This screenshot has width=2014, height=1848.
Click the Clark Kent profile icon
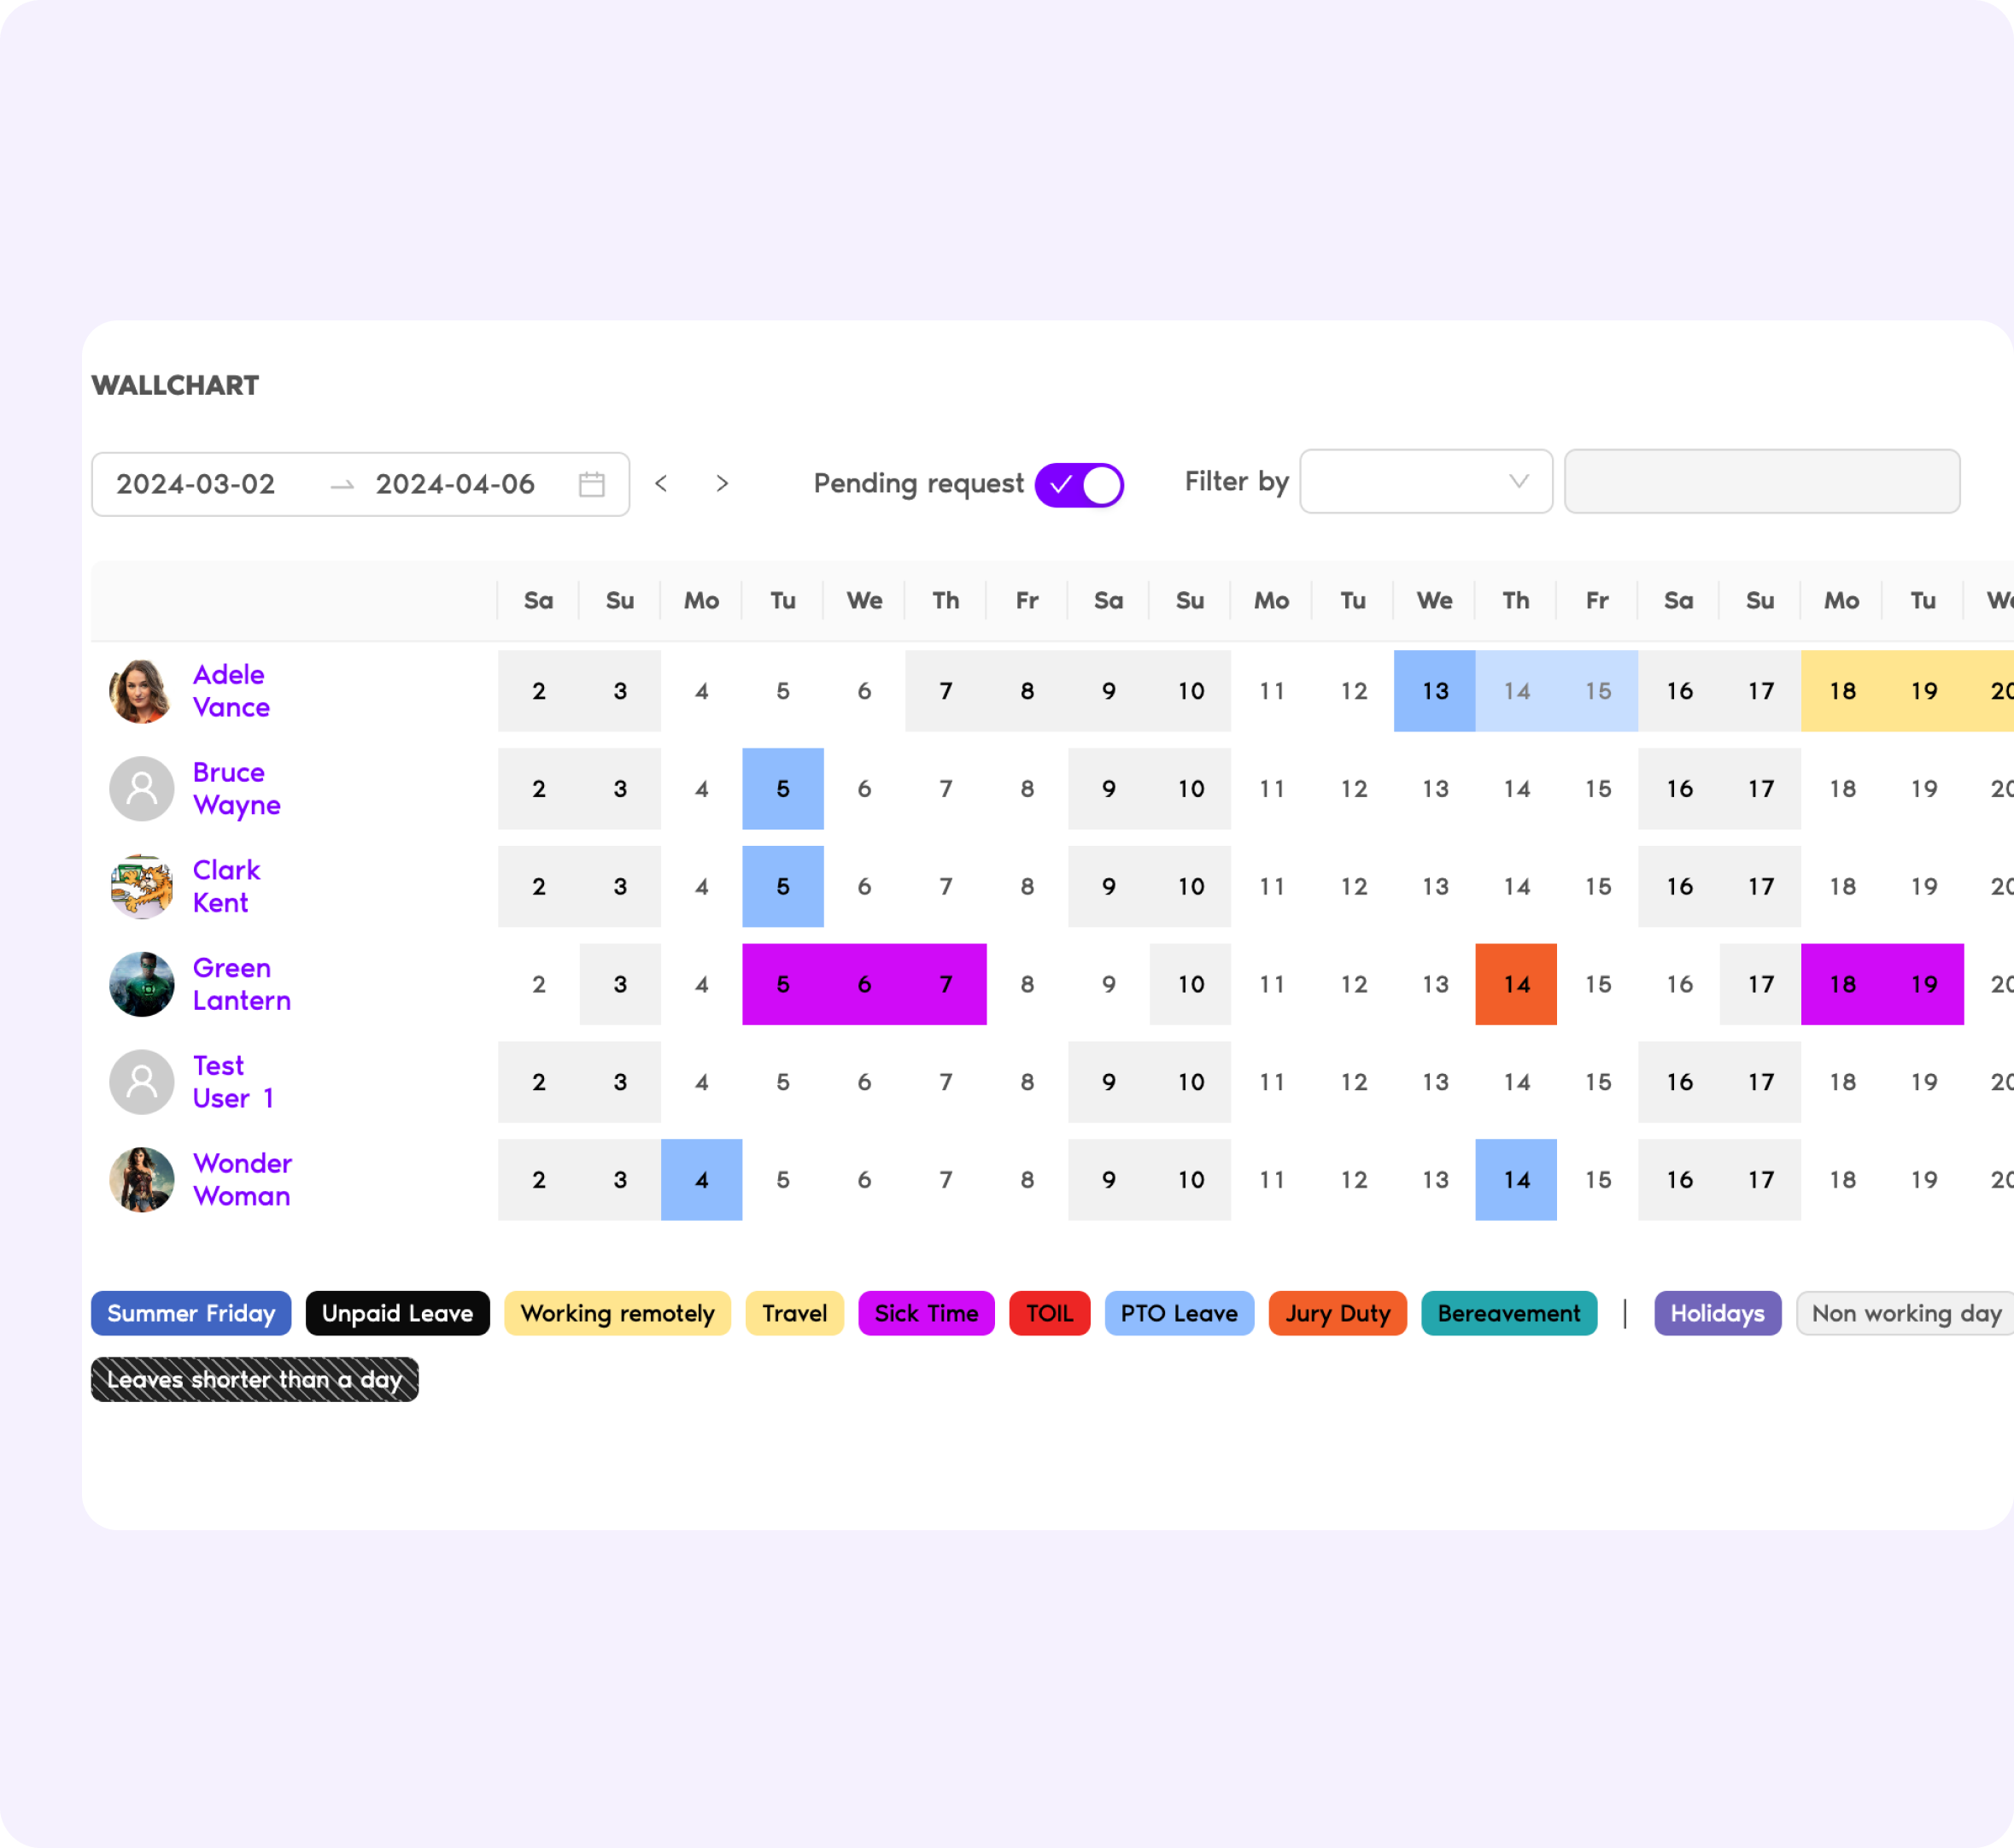coord(138,886)
